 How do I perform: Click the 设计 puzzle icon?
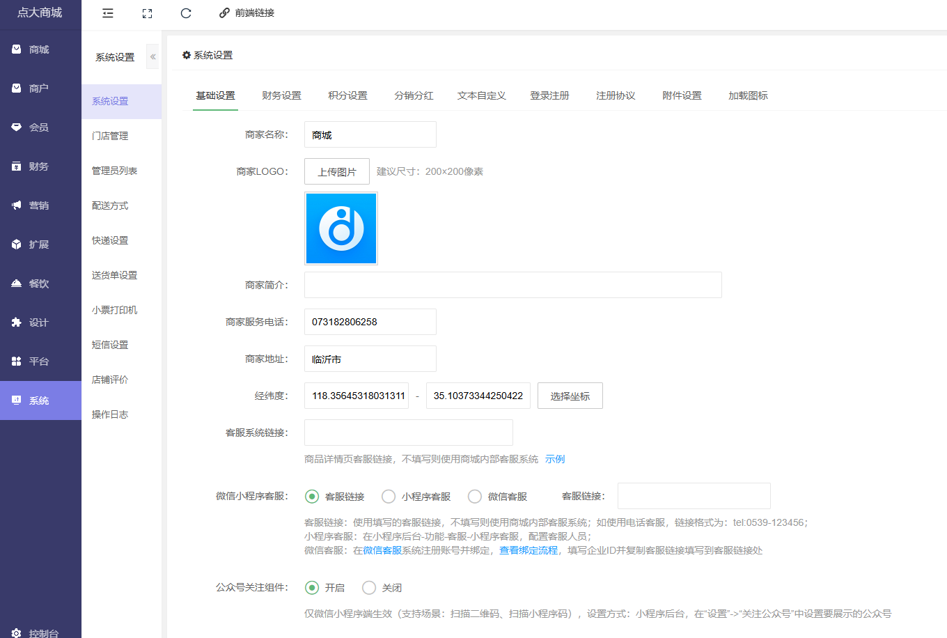(x=17, y=322)
